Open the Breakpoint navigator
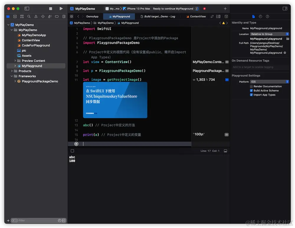The width and height of the screenshot is (295, 228). point(57,17)
